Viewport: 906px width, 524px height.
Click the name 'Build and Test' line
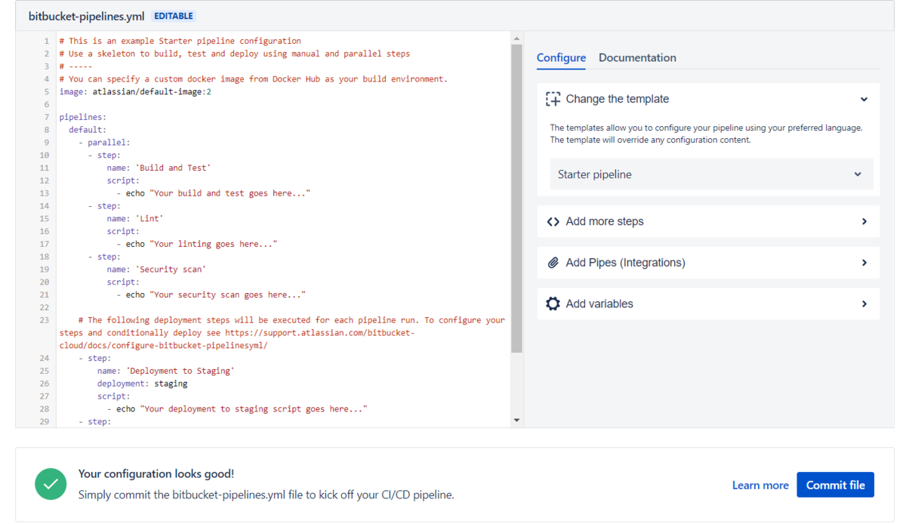tap(159, 168)
